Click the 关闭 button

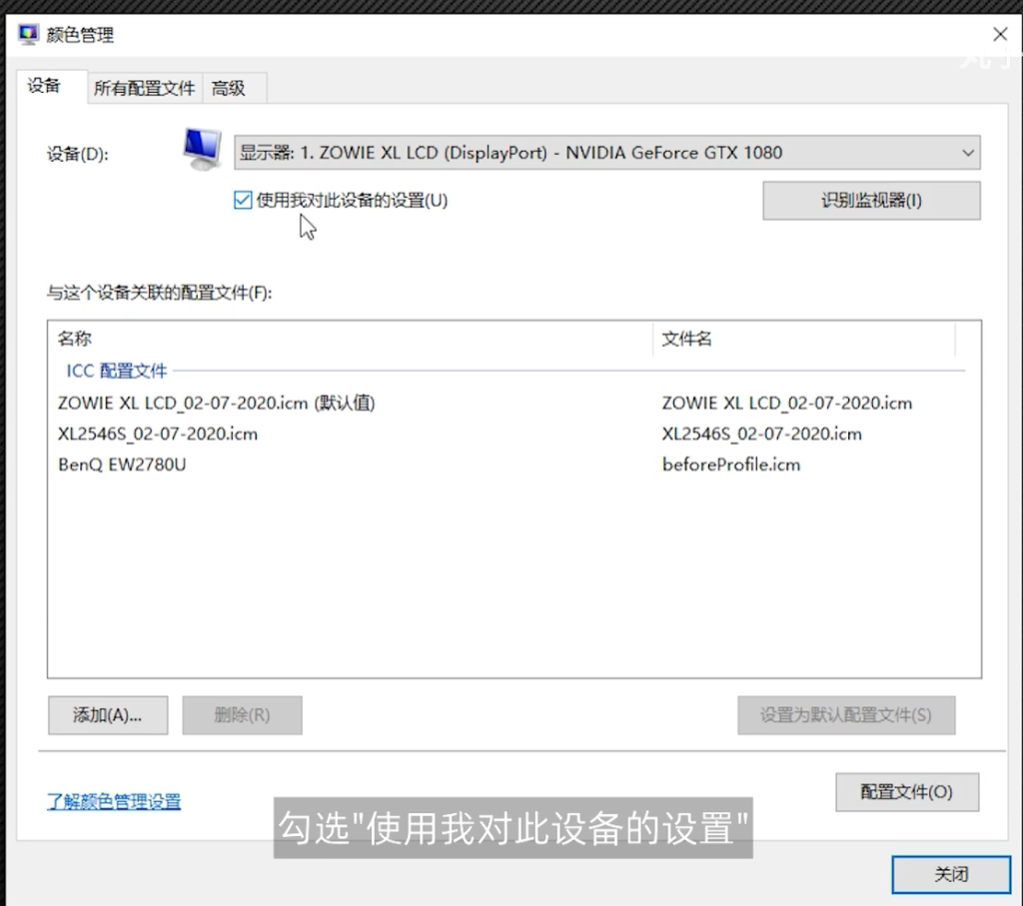951,874
